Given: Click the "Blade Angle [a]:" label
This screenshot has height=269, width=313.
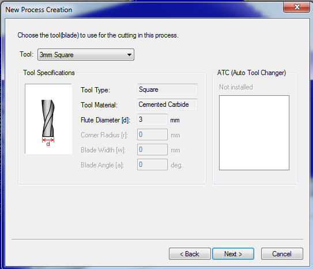Looking at the screenshot, I should pos(102,165).
